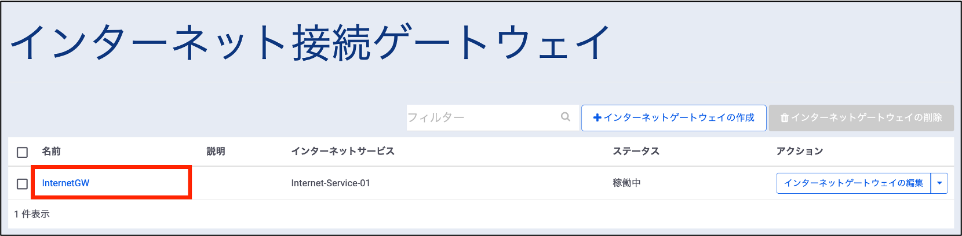This screenshot has height=236, width=962.
Task: Sort by the 名前 column header
Action: 51,151
